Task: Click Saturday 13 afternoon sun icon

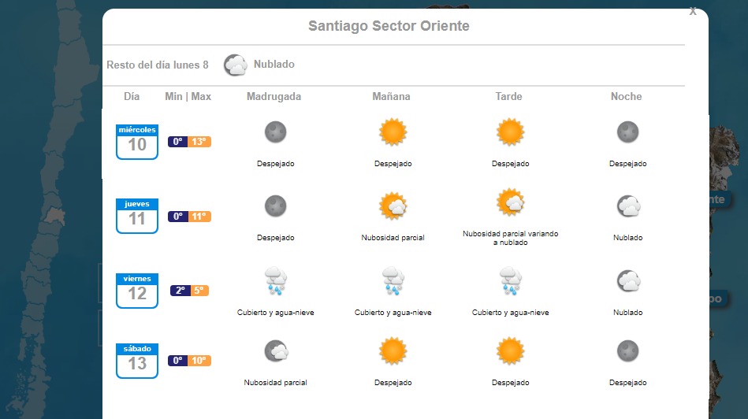Action: tap(510, 351)
